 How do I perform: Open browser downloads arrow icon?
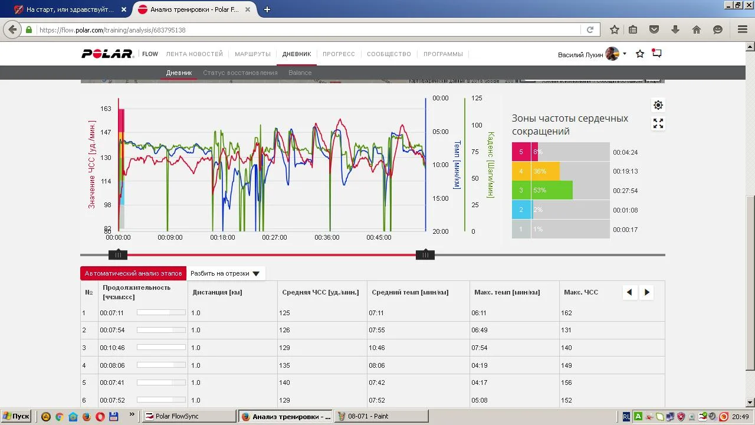tap(675, 30)
